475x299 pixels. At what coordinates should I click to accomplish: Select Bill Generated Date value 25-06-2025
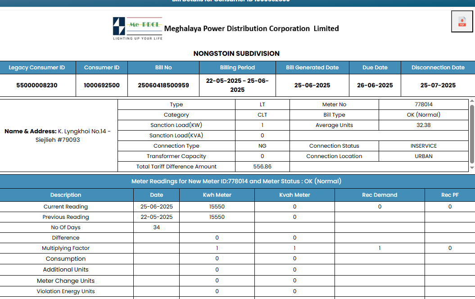pyautogui.click(x=312, y=86)
